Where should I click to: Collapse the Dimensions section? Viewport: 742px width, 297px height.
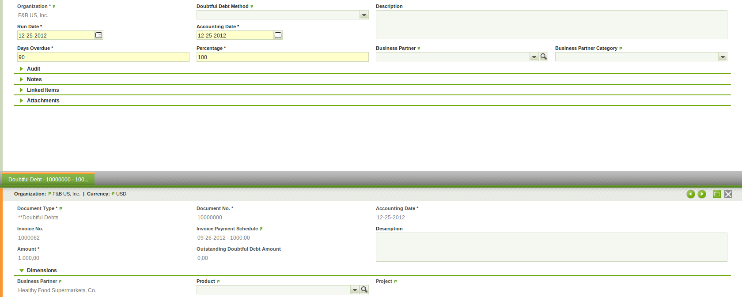(42, 271)
